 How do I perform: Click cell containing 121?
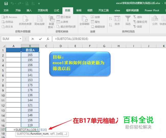pyautogui.click(x=30, y=105)
